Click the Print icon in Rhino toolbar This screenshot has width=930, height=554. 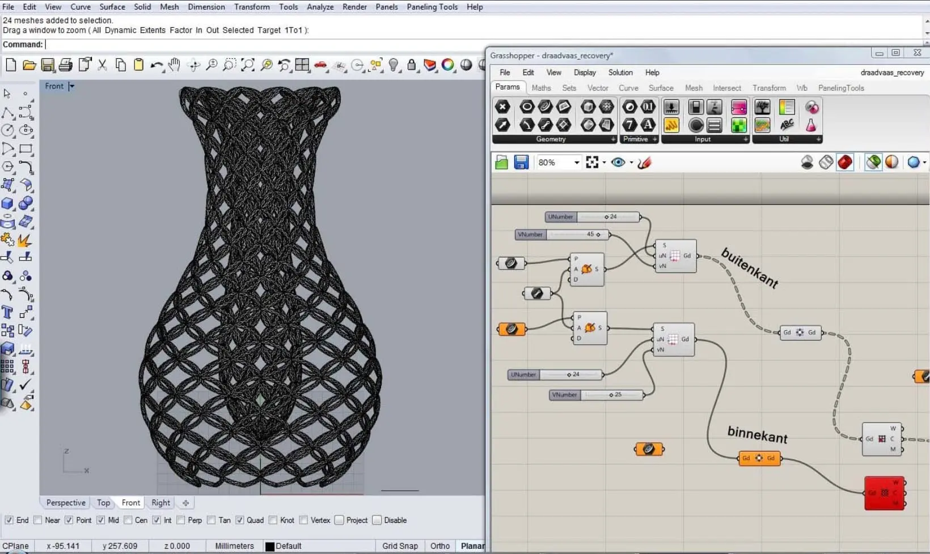[x=66, y=65]
